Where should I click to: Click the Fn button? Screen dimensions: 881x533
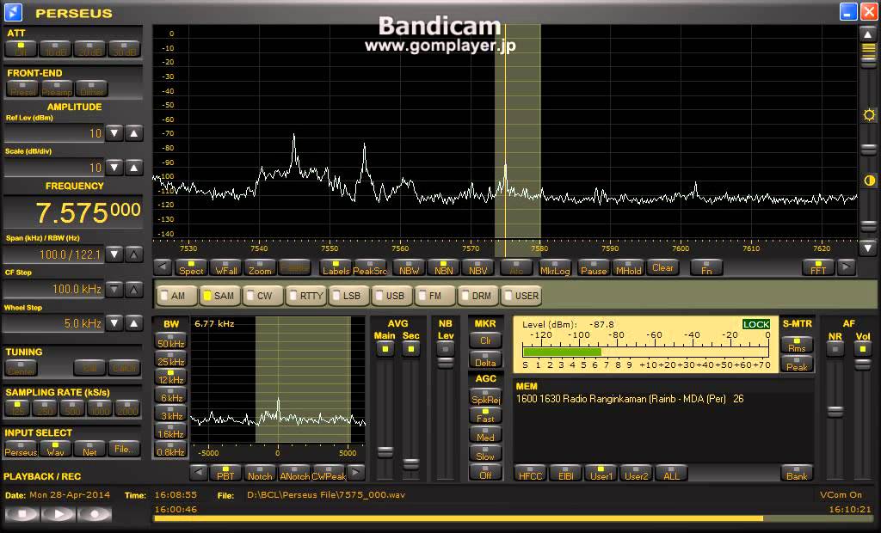pos(706,267)
